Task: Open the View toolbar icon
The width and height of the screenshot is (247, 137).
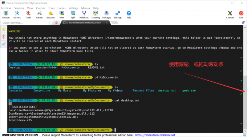Action: [62, 15]
